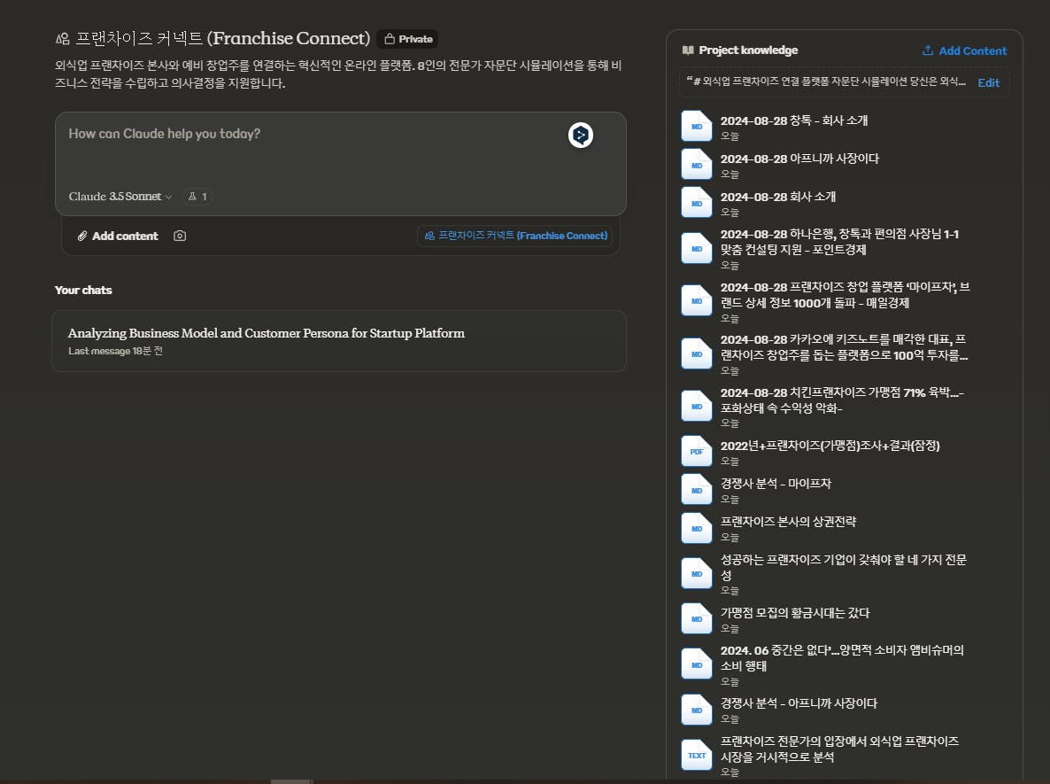Open MD file icon for '가맹점 모집의 황금시대는 갔다'
1050x784 pixels.
click(697, 619)
